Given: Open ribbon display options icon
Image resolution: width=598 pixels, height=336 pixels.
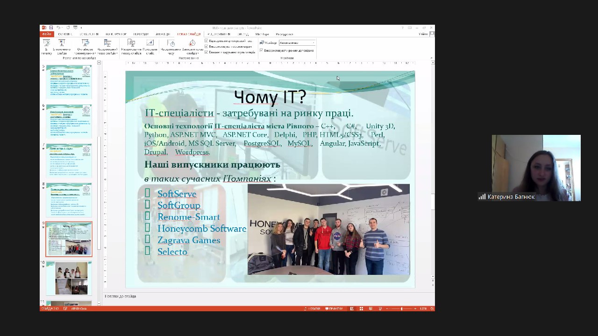Looking at the screenshot, I should 410,28.
